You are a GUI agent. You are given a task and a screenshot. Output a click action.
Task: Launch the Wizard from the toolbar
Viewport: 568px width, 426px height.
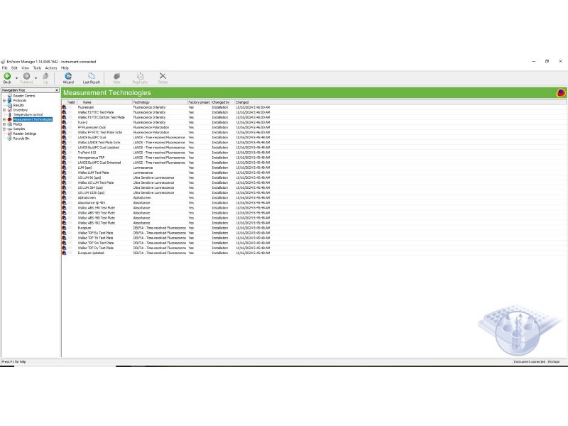point(68,77)
